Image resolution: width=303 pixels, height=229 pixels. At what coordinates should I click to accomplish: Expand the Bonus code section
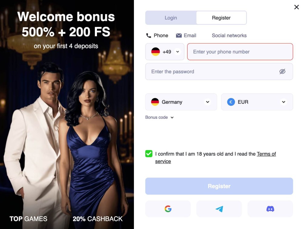(159, 117)
